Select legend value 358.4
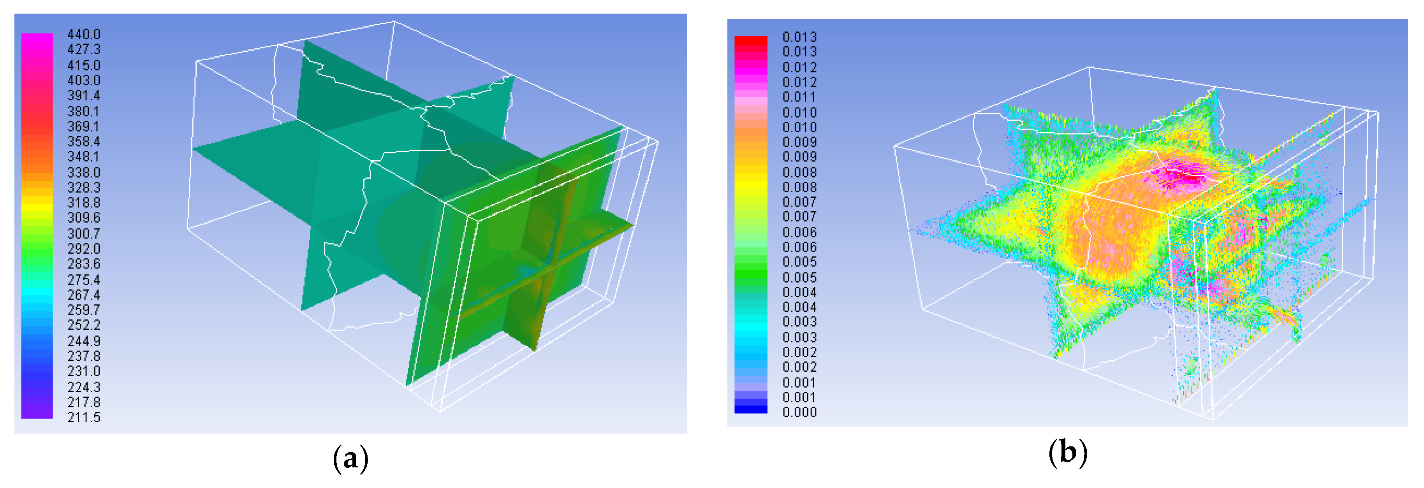Image resolution: width=1424 pixels, height=488 pixels. (x=84, y=142)
